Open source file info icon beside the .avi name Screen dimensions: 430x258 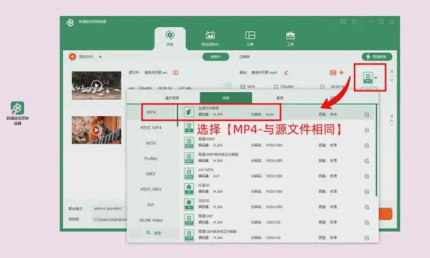[x=175, y=73]
